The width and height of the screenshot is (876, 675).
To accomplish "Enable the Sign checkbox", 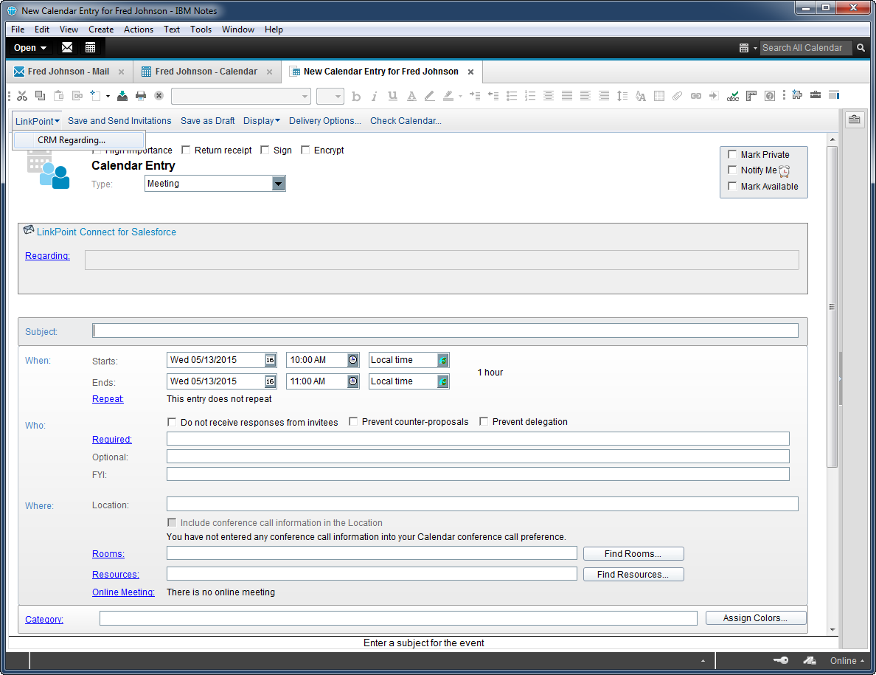I will pyautogui.click(x=265, y=150).
